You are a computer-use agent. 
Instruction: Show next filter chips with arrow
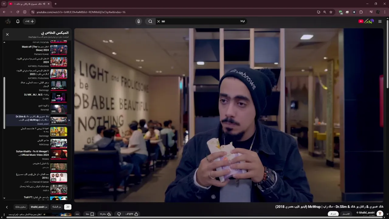[x=7, y=207]
